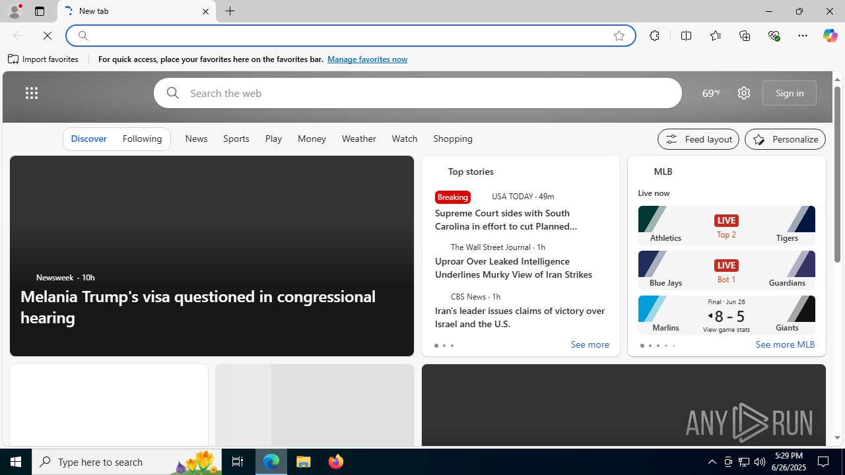Open the MLB card header
Image resolution: width=845 pixels, height=475 pixels.
click(x=663, y=172)
